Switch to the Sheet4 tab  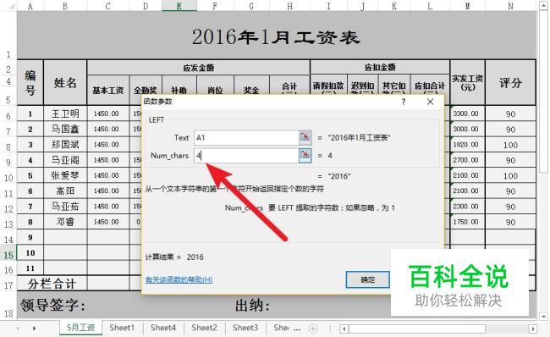[x=163, y=328]
